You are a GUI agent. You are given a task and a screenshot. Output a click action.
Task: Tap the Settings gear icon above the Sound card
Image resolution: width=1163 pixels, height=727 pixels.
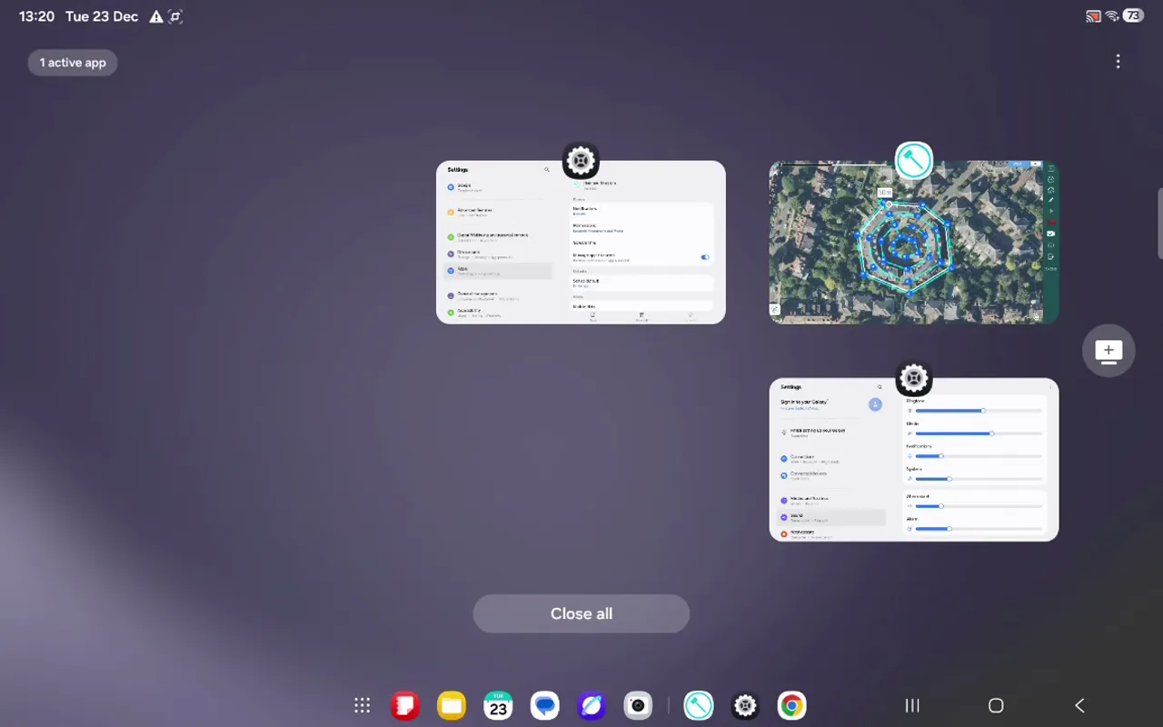click(x=913, y=378)
